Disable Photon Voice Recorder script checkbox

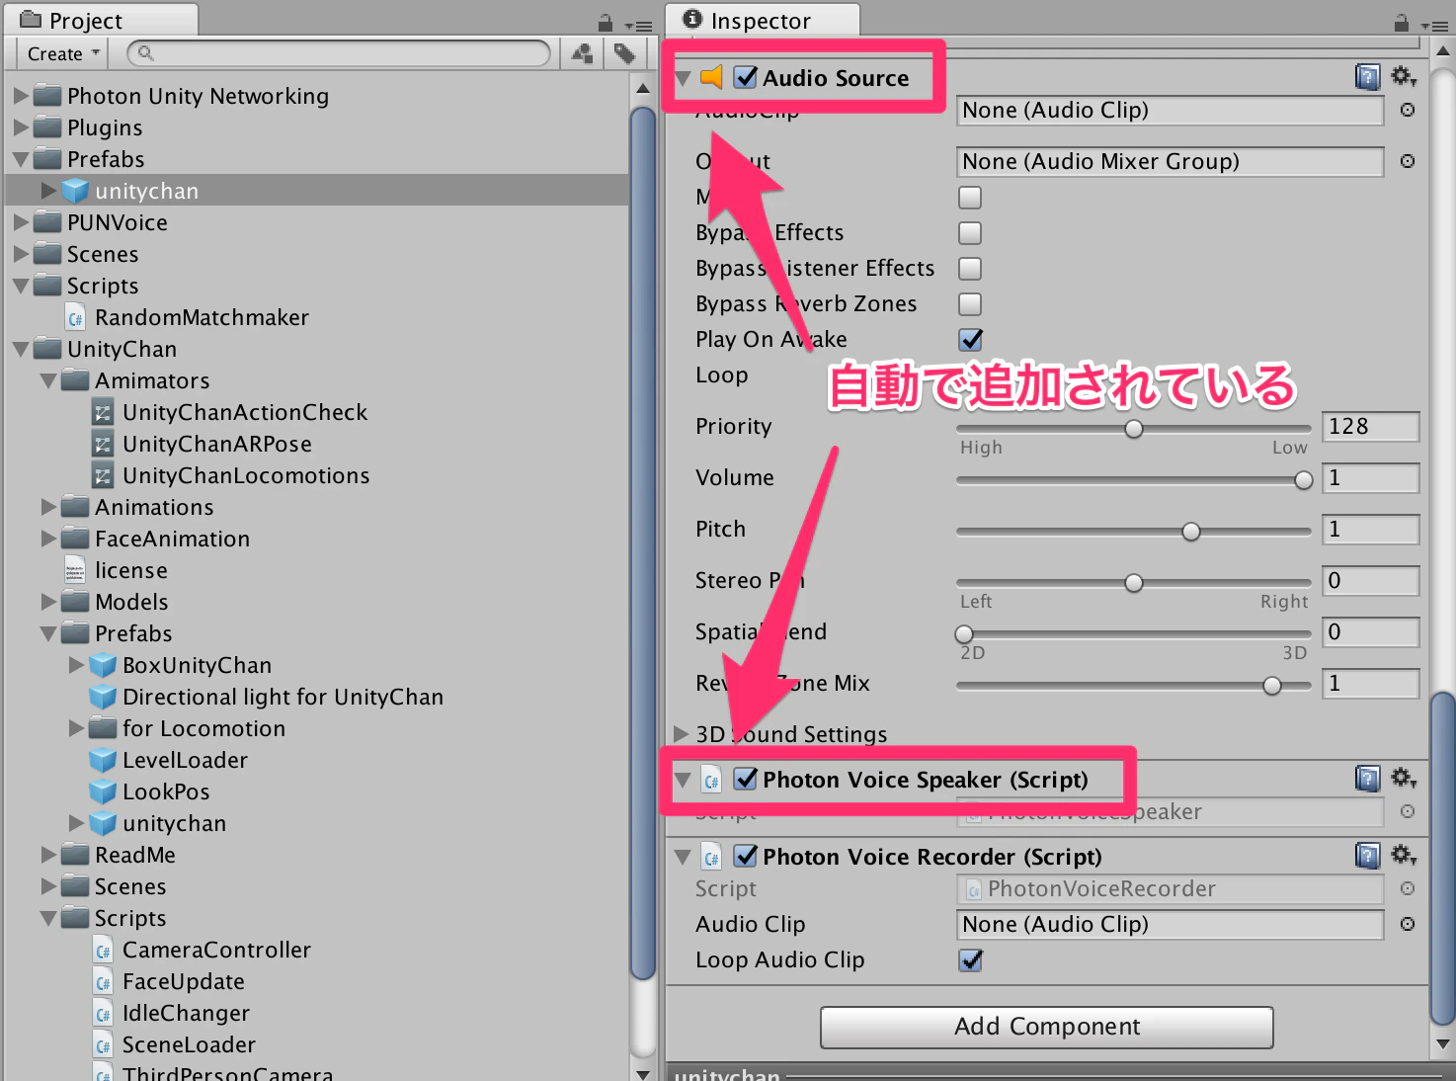click(x=746, y=856)
